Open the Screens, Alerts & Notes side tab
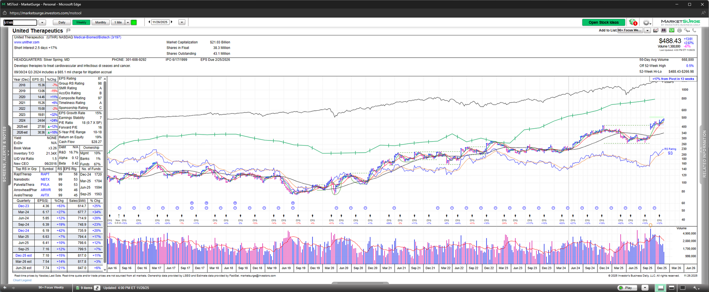The width and height of the screenshot is (709, 292). pos(4,154)
